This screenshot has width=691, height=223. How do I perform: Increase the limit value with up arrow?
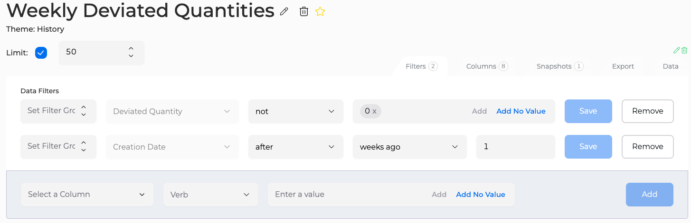click(131, 48)
